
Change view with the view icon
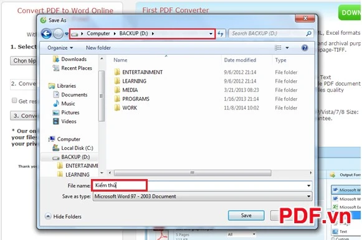tap(278, 48)
